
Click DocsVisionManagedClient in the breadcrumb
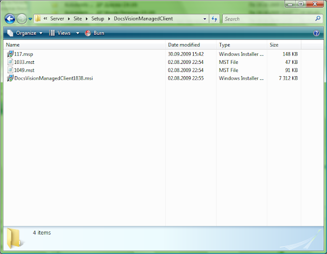pyautogui.click(x=143, y=18)
